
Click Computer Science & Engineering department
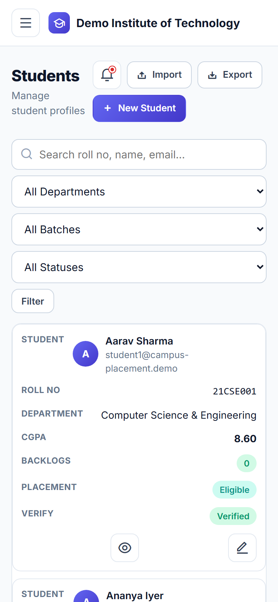[179, 415]
